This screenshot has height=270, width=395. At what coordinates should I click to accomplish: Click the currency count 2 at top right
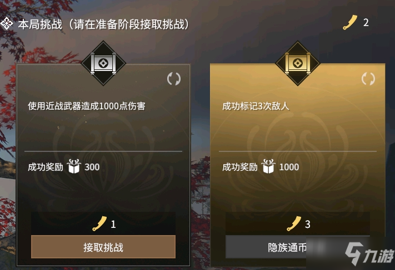(x=366, y=23)
